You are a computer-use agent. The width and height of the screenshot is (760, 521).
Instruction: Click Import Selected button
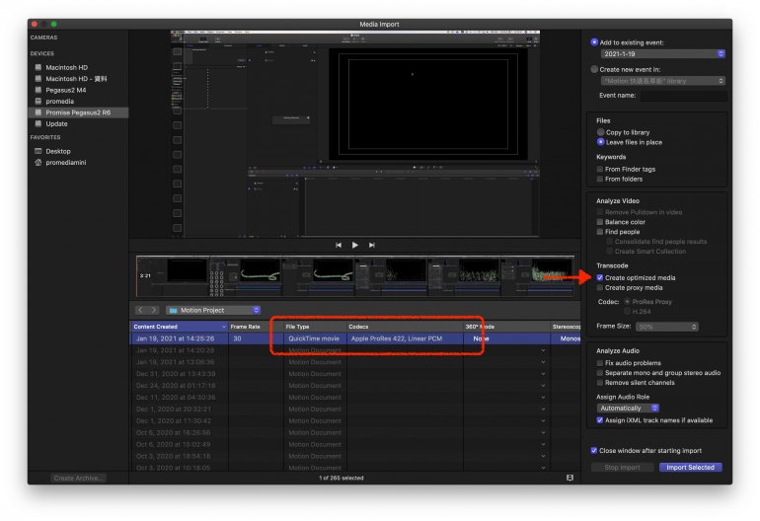[691, 467]
